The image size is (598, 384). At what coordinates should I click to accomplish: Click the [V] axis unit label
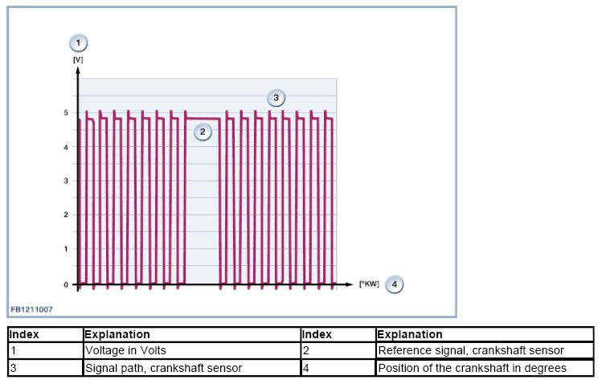pyautogui.click(x=78, y=59)
